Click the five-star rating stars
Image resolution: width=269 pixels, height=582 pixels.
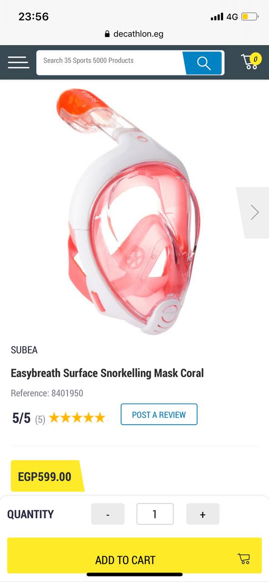pos(77,418)
